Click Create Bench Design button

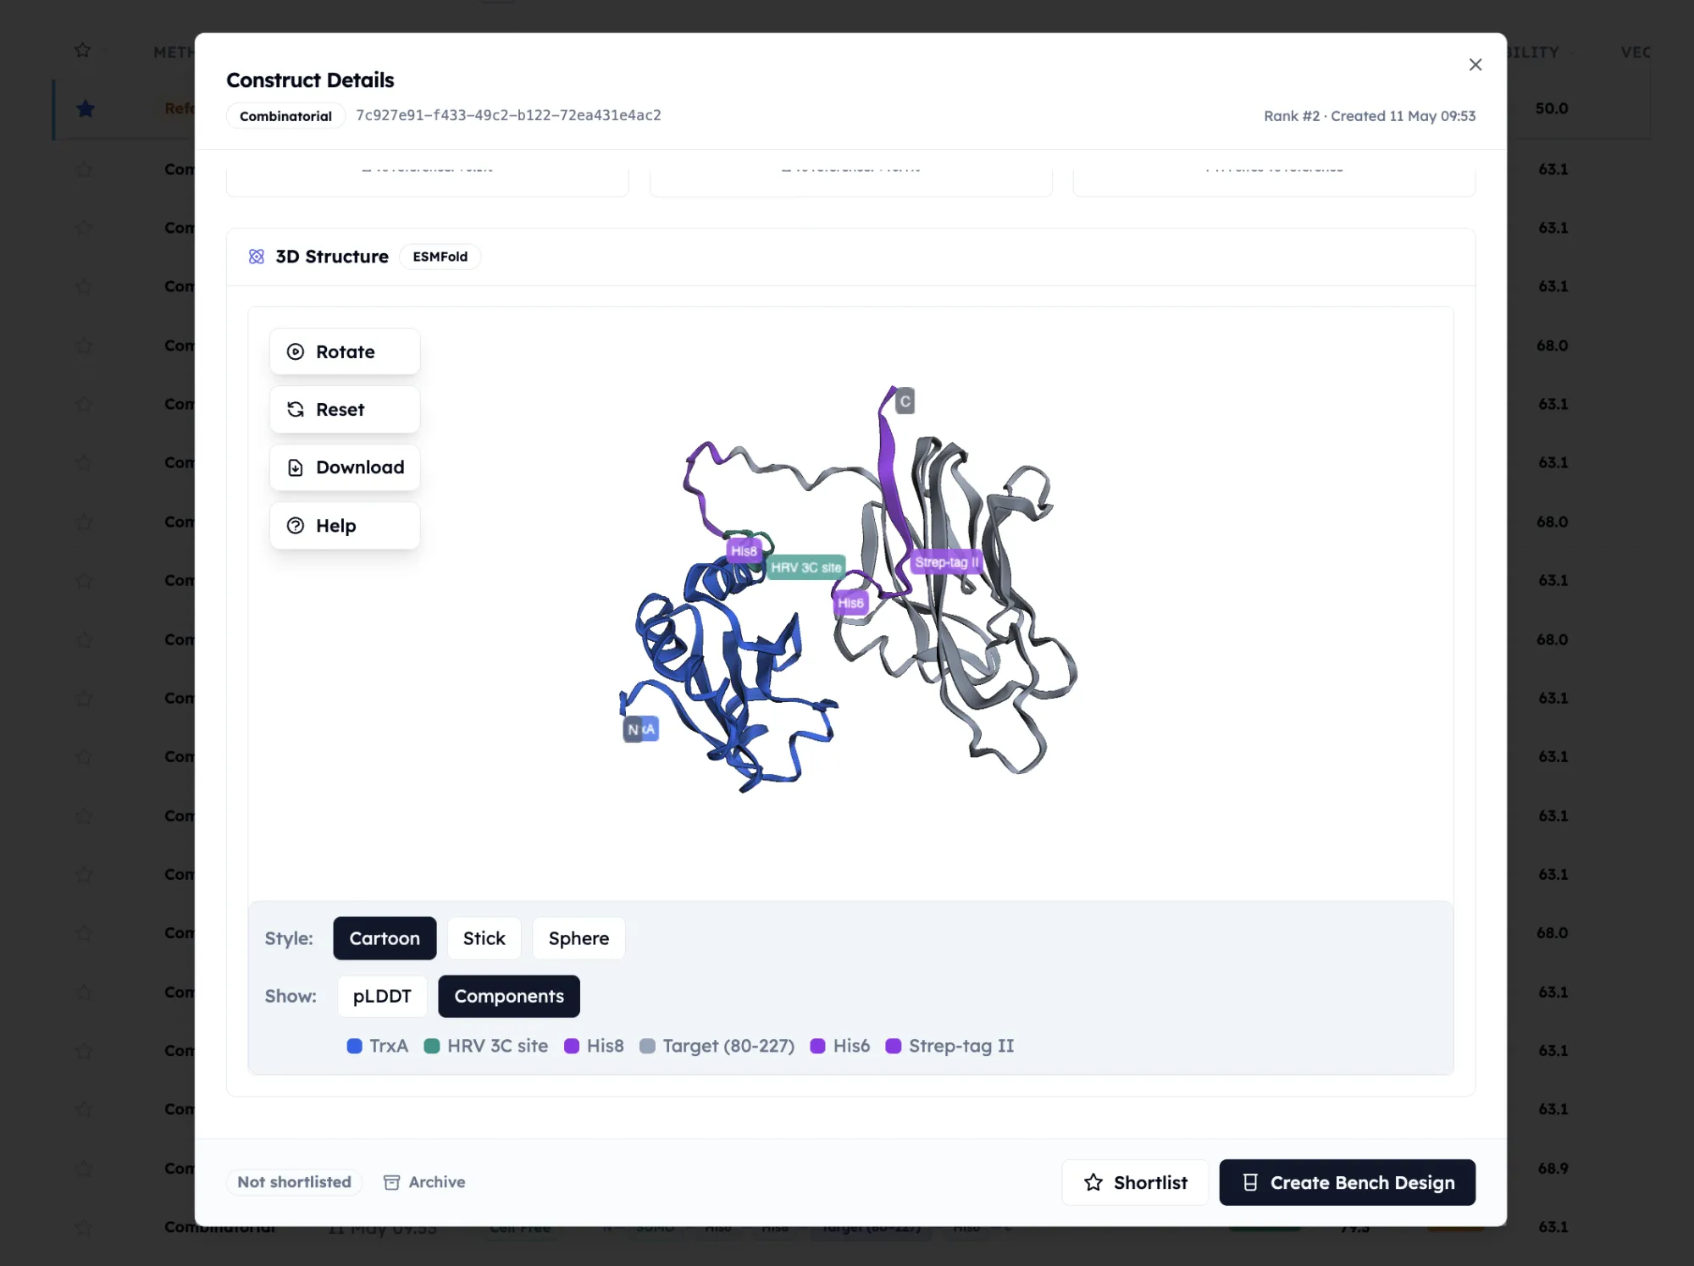[x=1348, y=1182]
